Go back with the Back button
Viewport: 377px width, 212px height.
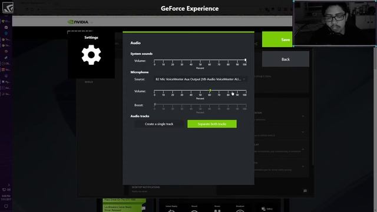(x=286, y=59)
